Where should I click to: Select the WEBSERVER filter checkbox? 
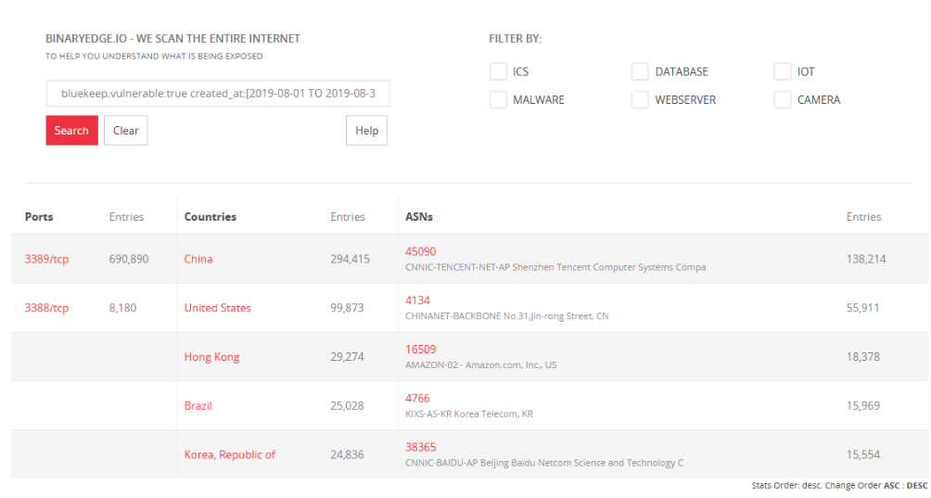coord(640,99)
